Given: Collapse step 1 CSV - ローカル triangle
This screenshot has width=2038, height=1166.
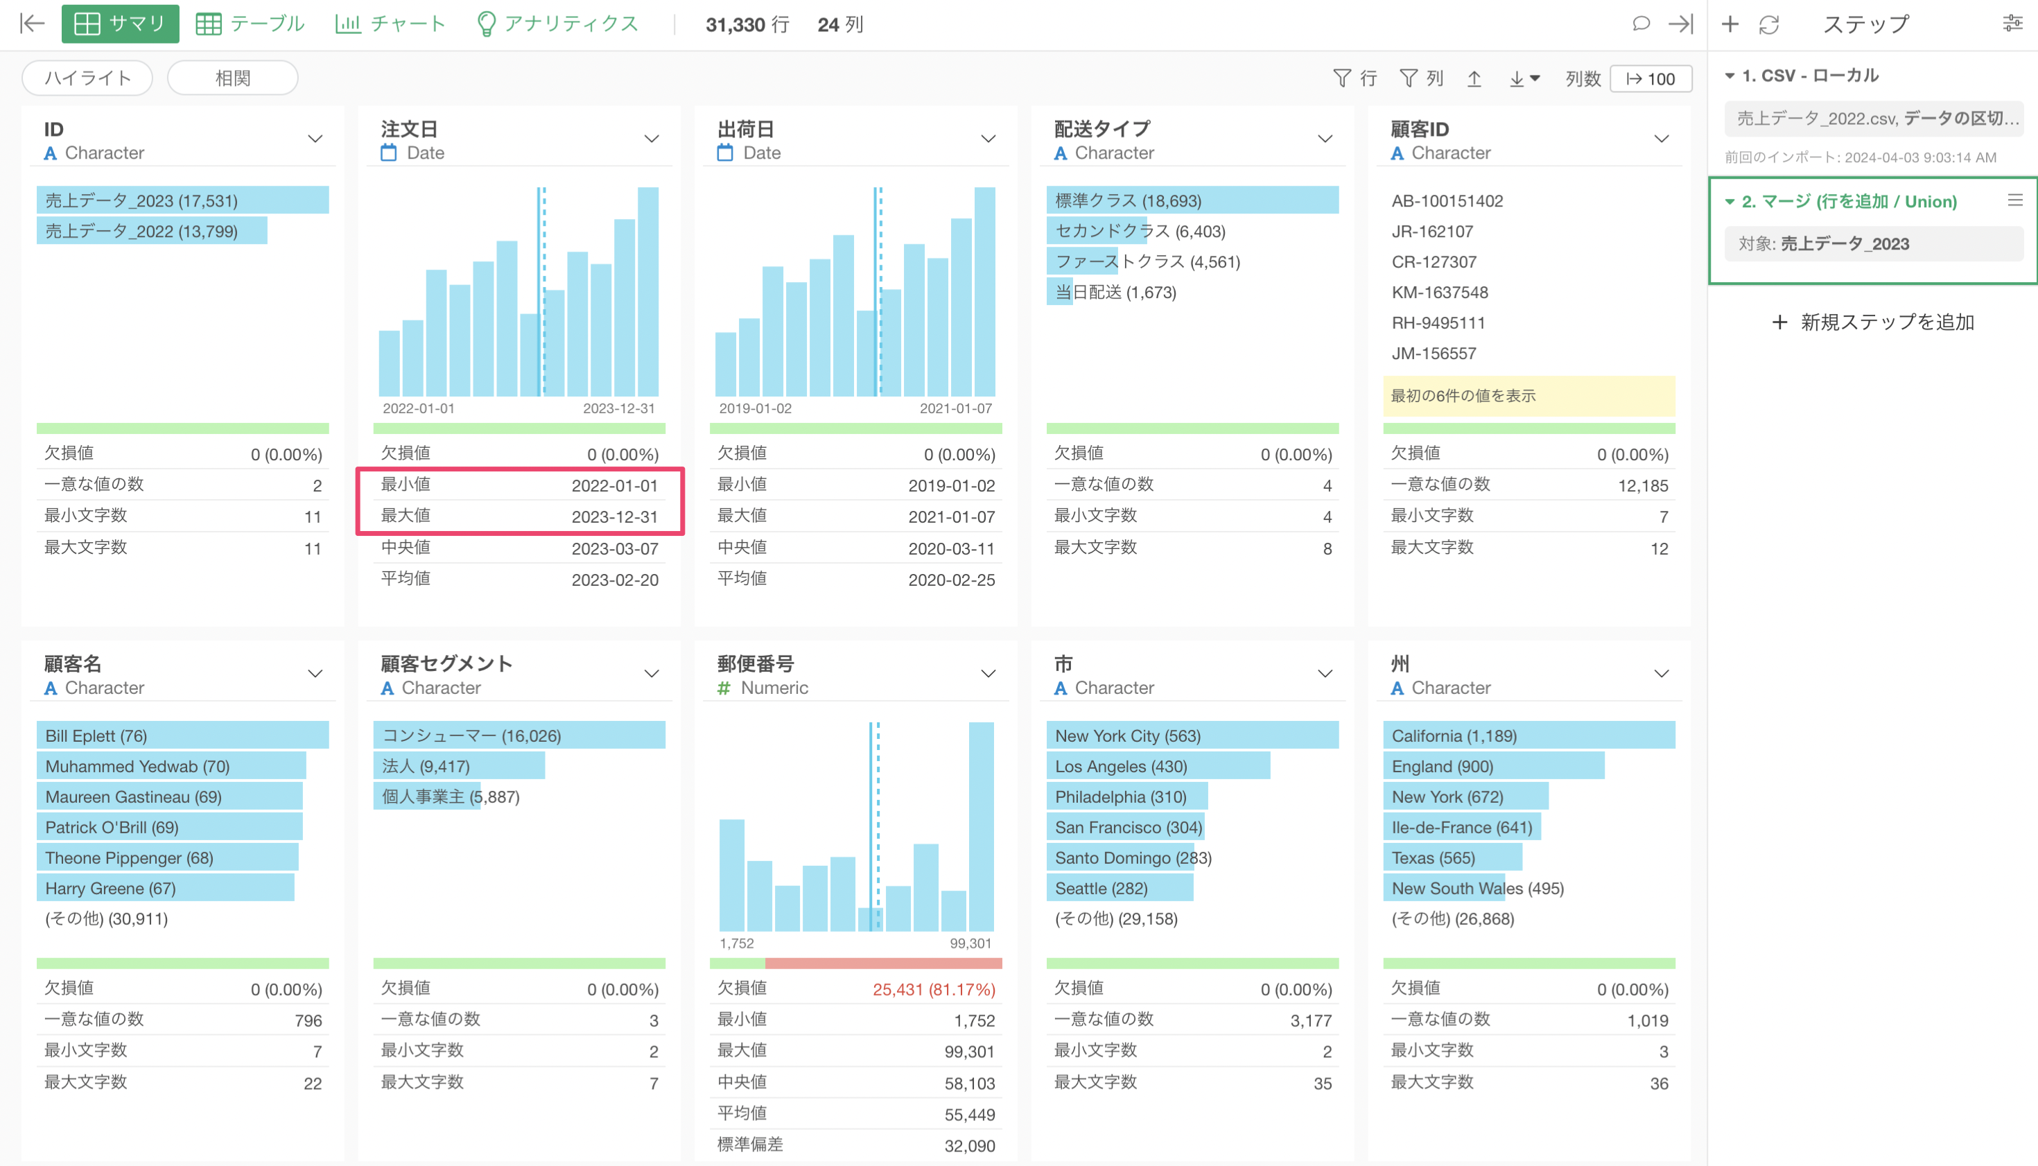Looking at the screenshot, I should (x=1730, y=76).
